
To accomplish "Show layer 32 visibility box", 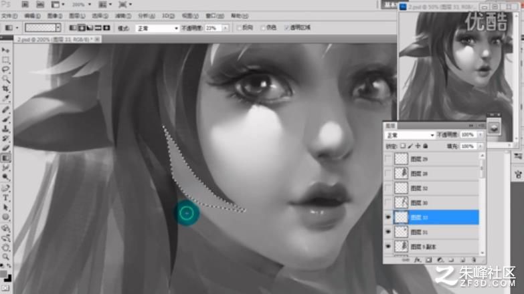I will [x=388, y=188].
